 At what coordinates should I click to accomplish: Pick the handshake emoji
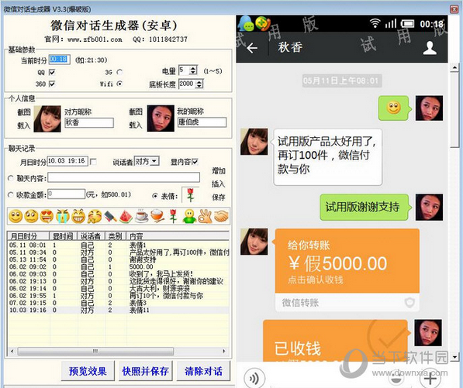221,216
